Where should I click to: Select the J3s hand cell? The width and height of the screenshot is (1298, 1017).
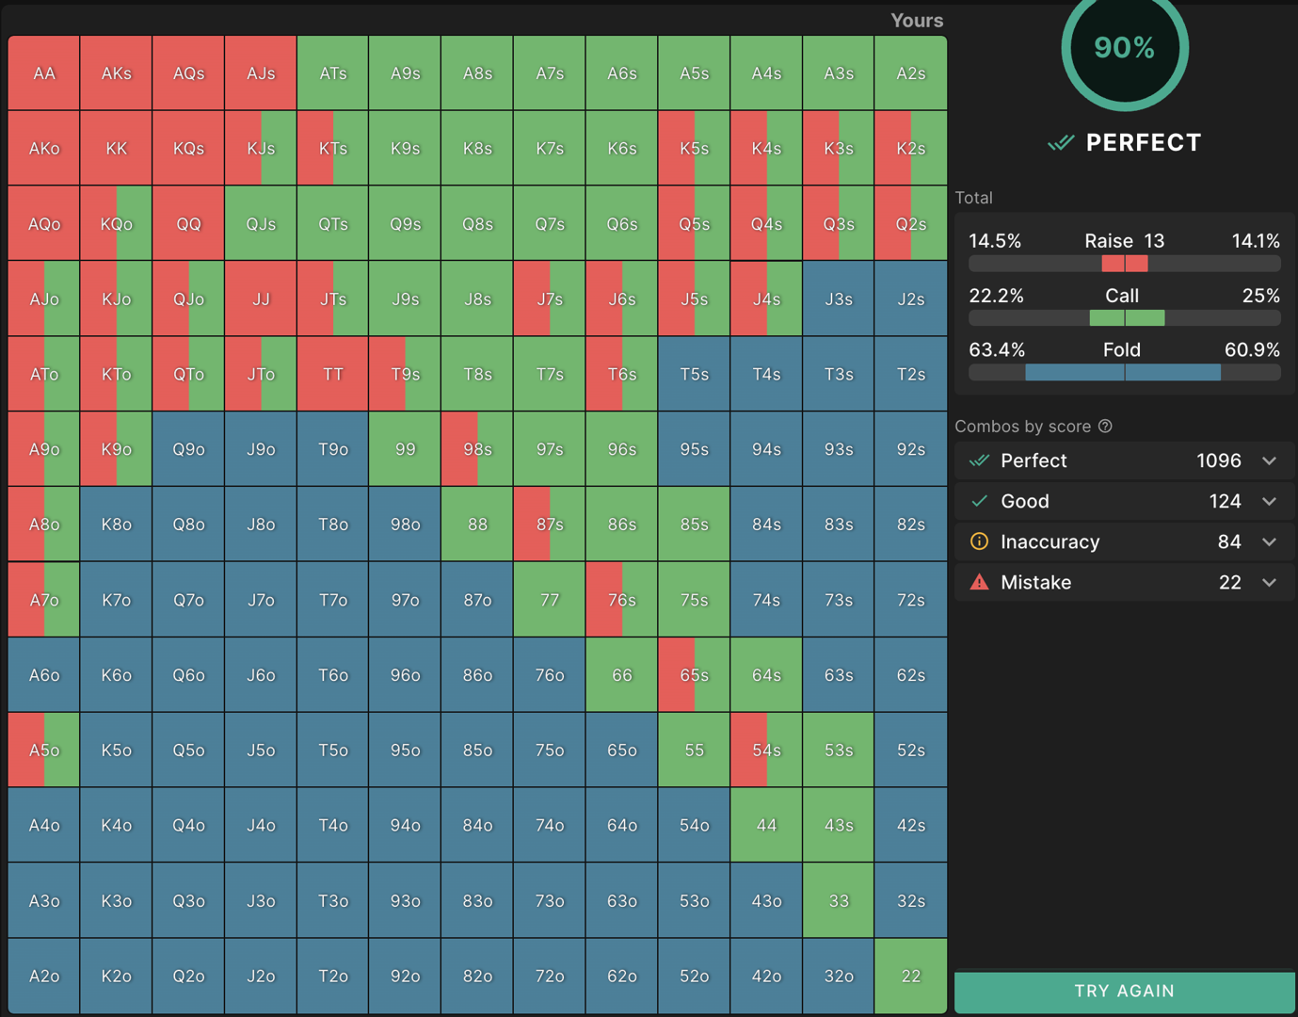(x=839, y=299)
